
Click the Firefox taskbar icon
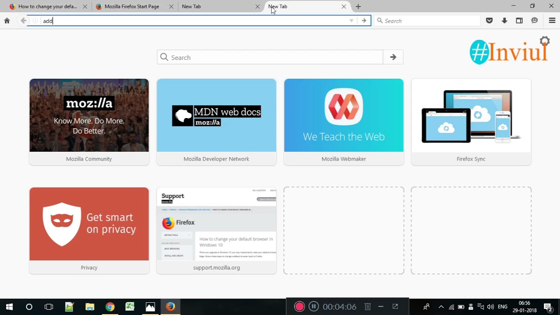click(x=171, y=307)
